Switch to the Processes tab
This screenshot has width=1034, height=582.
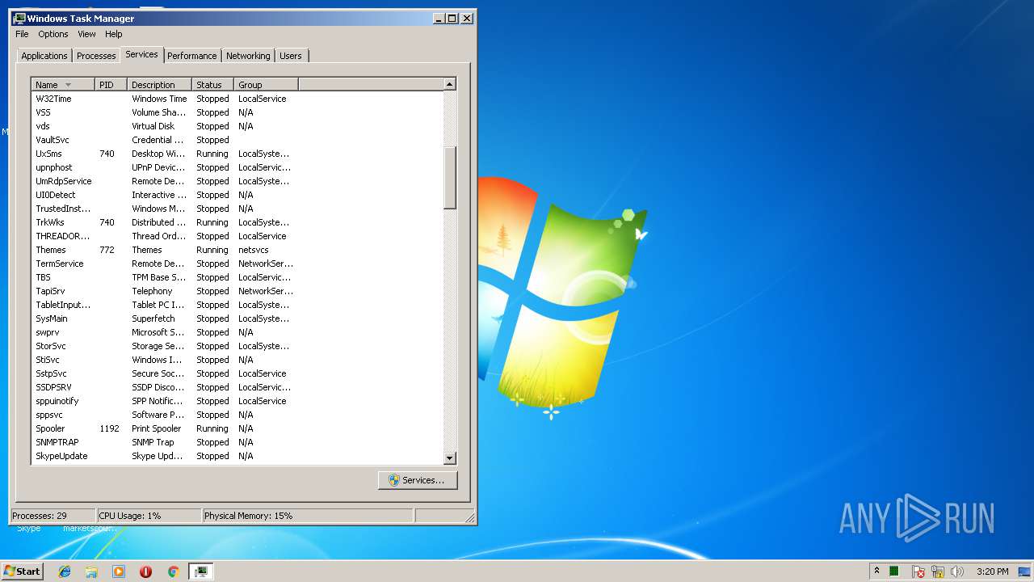96,56
